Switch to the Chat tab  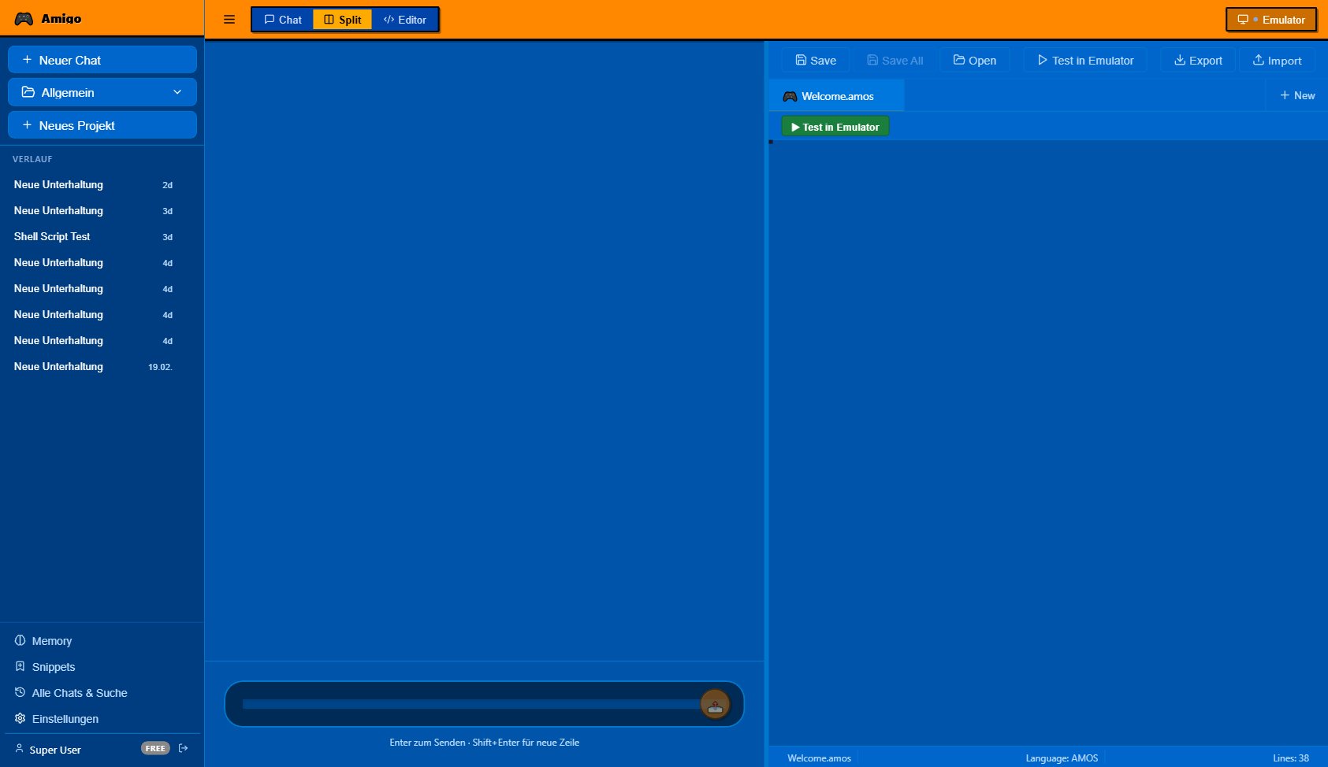[281, 19]
